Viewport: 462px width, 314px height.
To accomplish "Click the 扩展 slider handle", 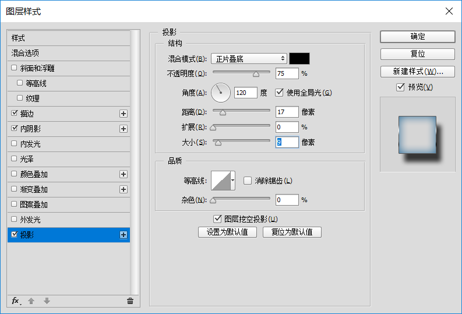I will tap(213, 128).
